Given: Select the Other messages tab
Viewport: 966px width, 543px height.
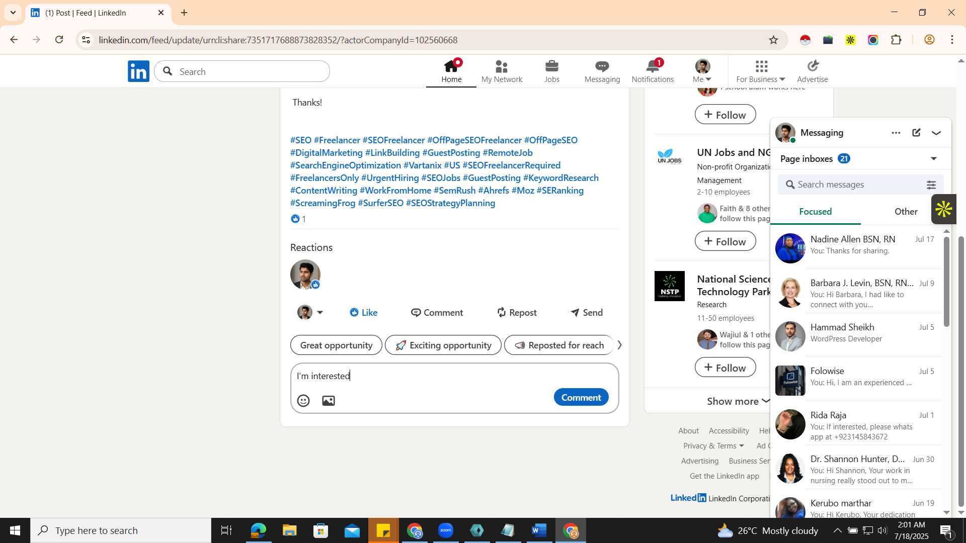Looking at the screenshot, I should 906,212.
